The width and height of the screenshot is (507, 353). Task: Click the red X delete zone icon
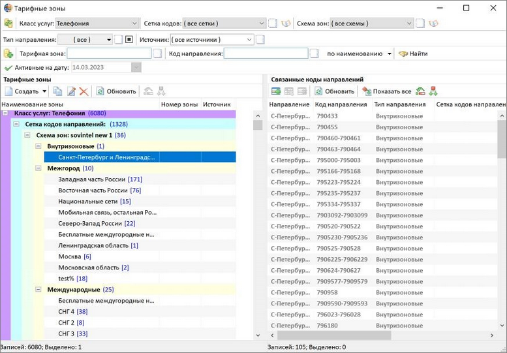tap(84, 91)
